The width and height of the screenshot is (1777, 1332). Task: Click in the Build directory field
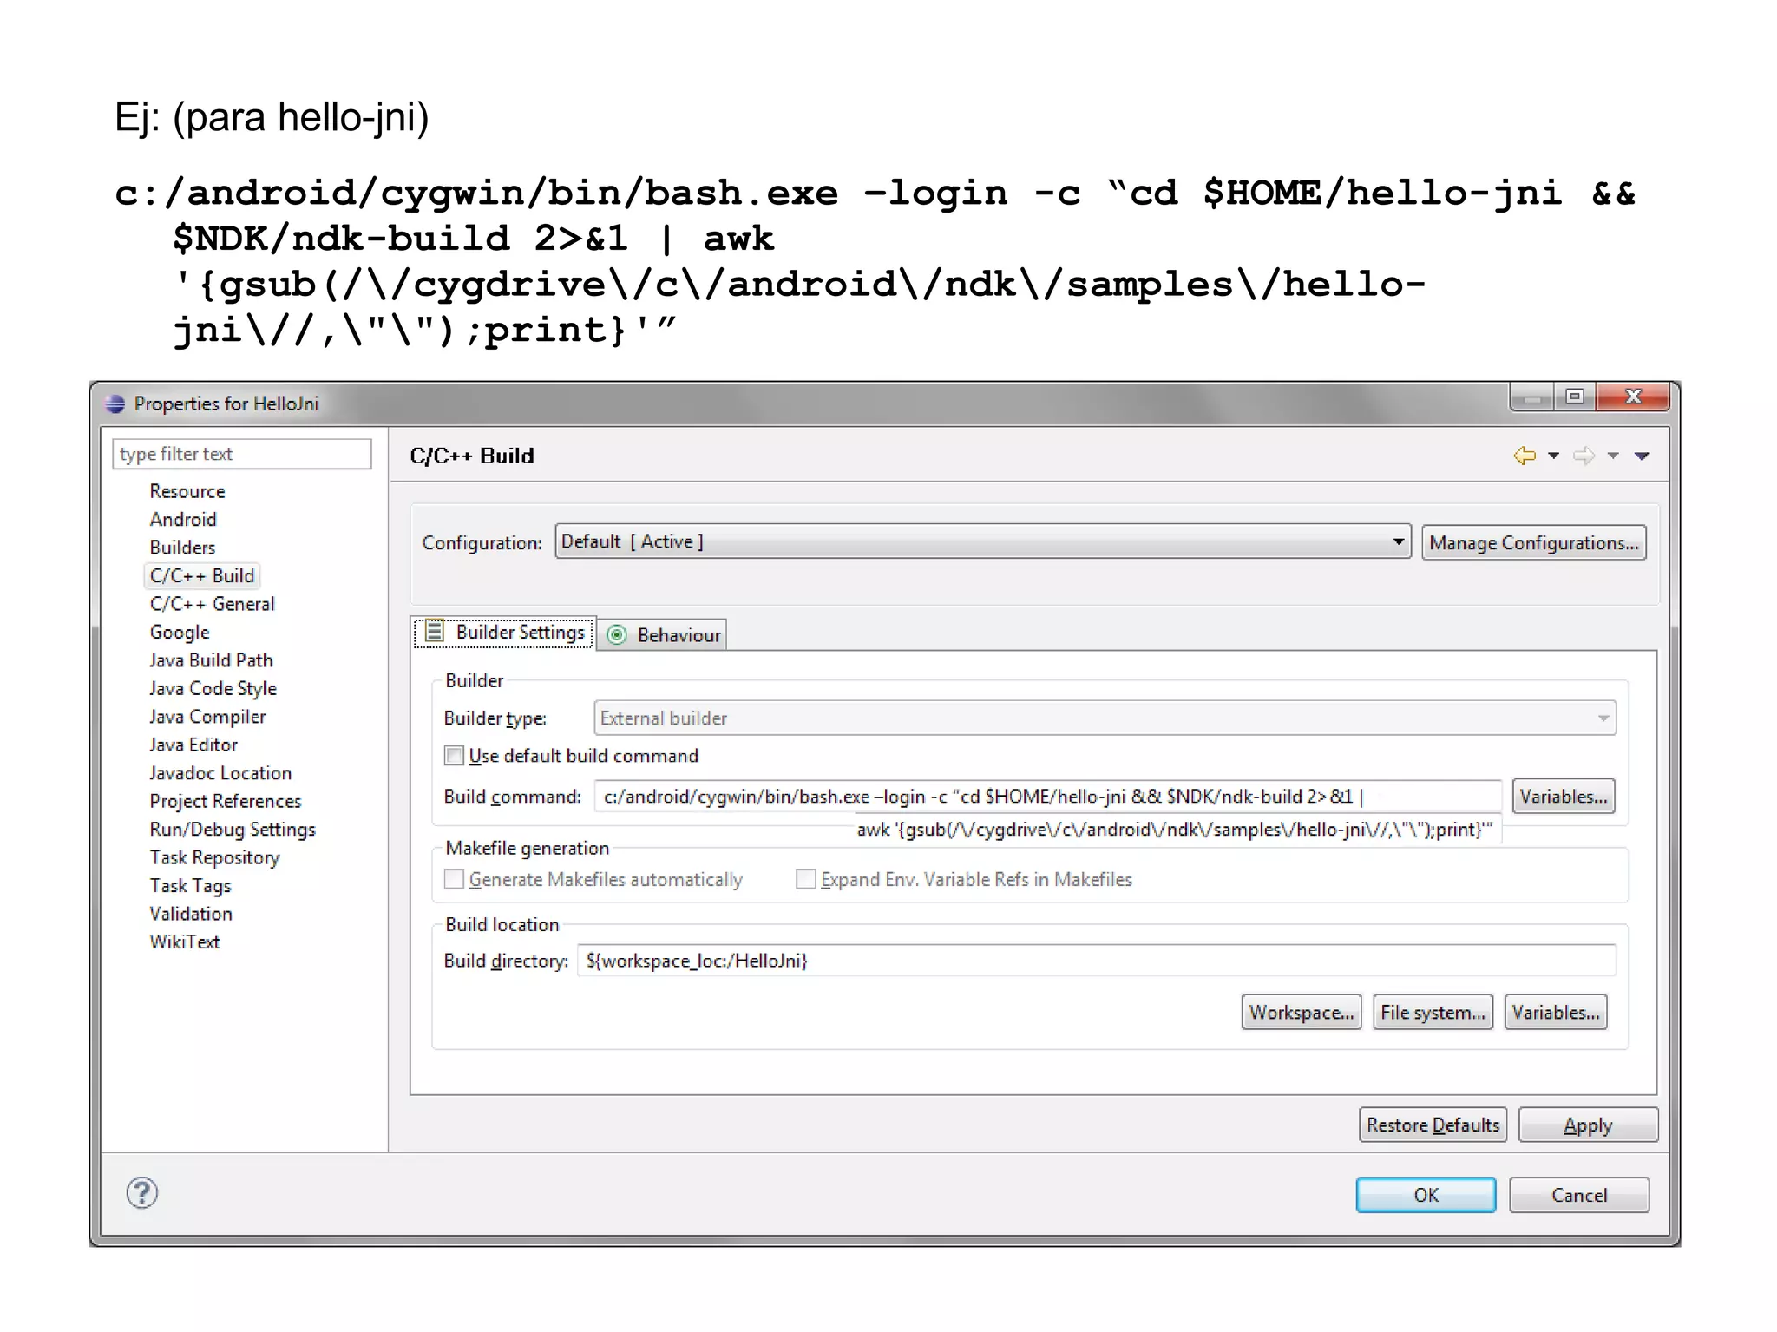[1096, 961]
